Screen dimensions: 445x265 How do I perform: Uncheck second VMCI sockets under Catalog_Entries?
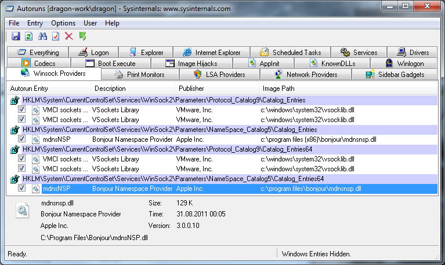click(x=21, y=119)
